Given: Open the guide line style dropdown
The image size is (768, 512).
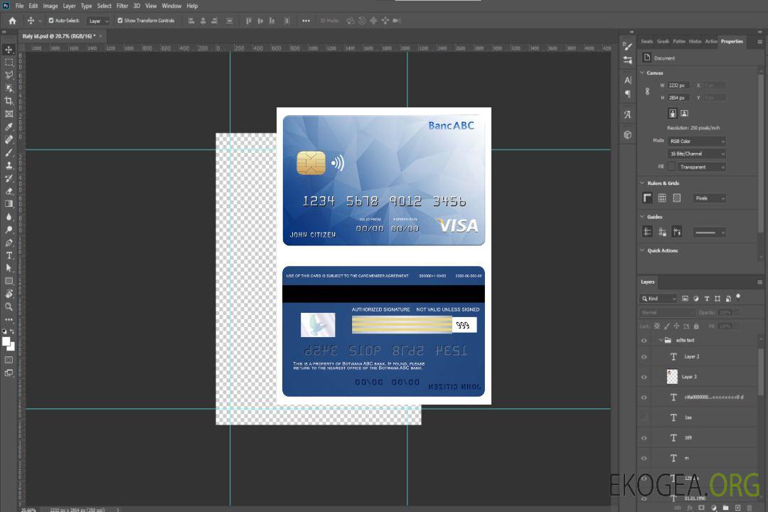Looking at the screenshot, I should pos(709,233).
